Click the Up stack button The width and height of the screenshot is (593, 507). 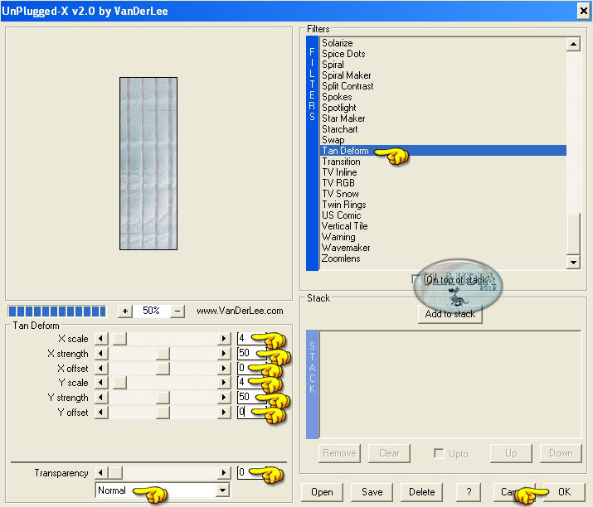(x=511, y=453)
